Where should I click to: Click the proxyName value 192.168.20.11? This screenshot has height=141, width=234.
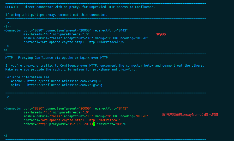80,124
